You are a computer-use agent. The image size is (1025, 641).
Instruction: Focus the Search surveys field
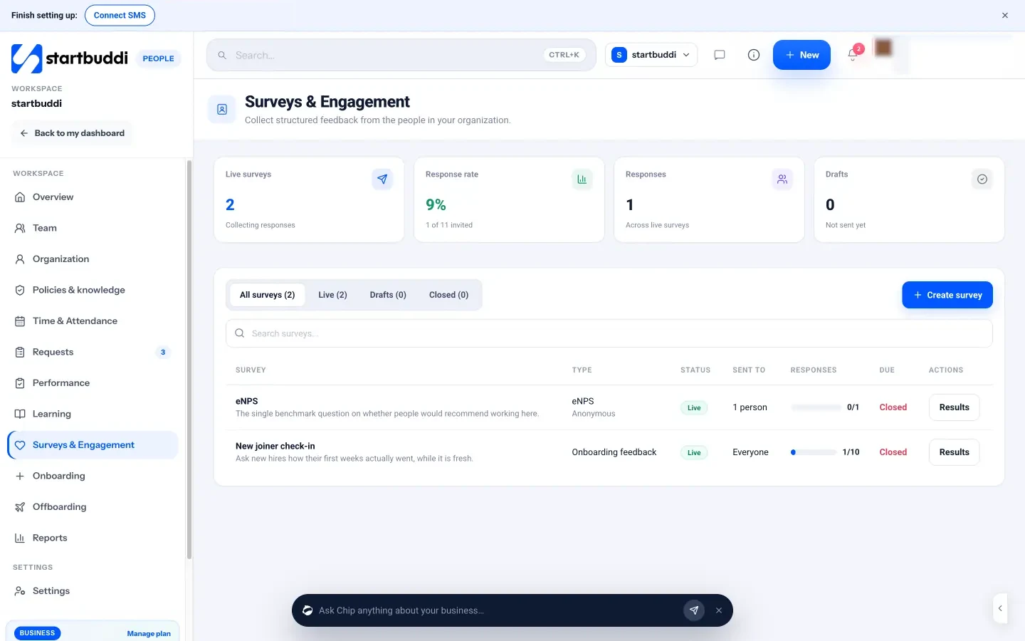(609, 333)
